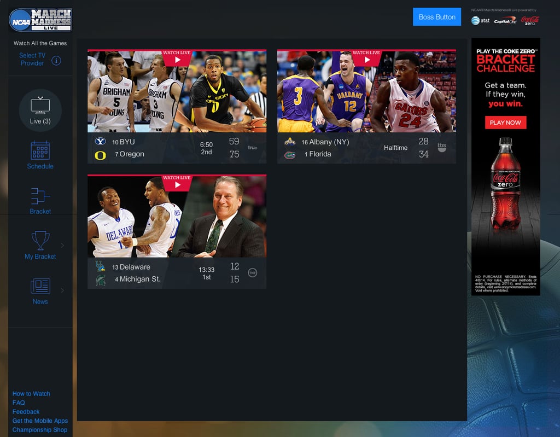The image size is (560, 437).
Task: Open My Bracket trophy icon
Action: (40, 240)
